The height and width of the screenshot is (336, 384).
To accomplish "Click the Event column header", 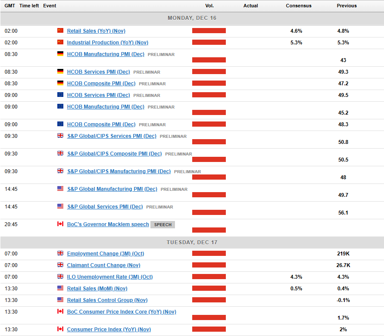I will (50, 6).
